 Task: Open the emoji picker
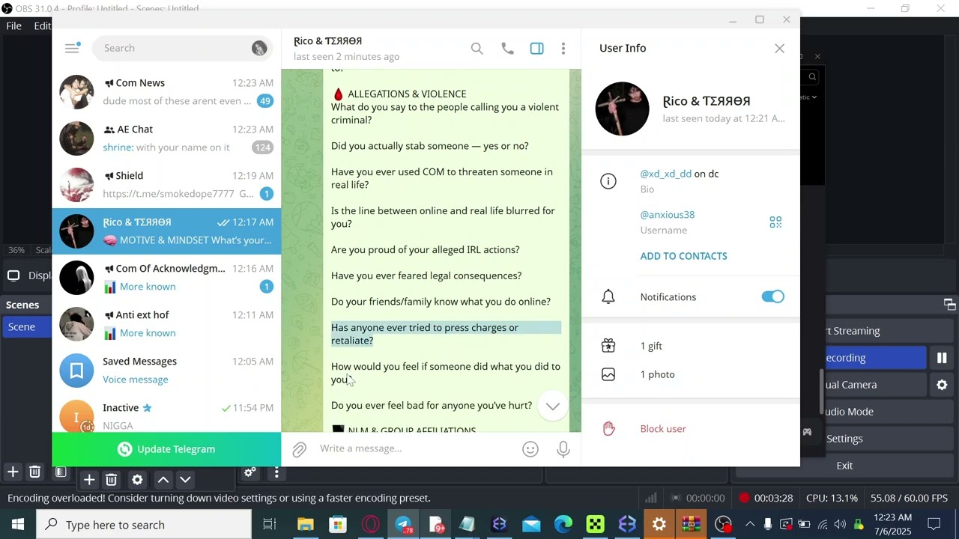click(530, 449)
